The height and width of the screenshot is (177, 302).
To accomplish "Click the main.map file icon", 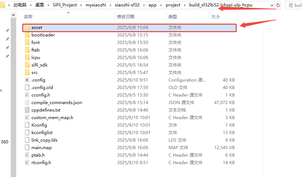I will (27, 148).
